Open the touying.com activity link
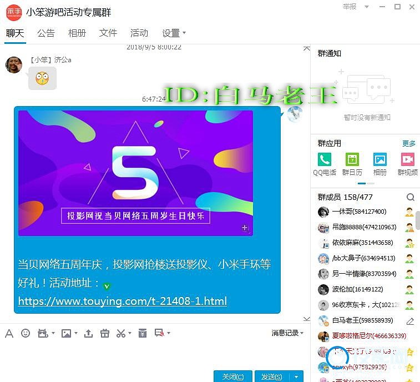 pyautogui.click(x=122, y=301)
